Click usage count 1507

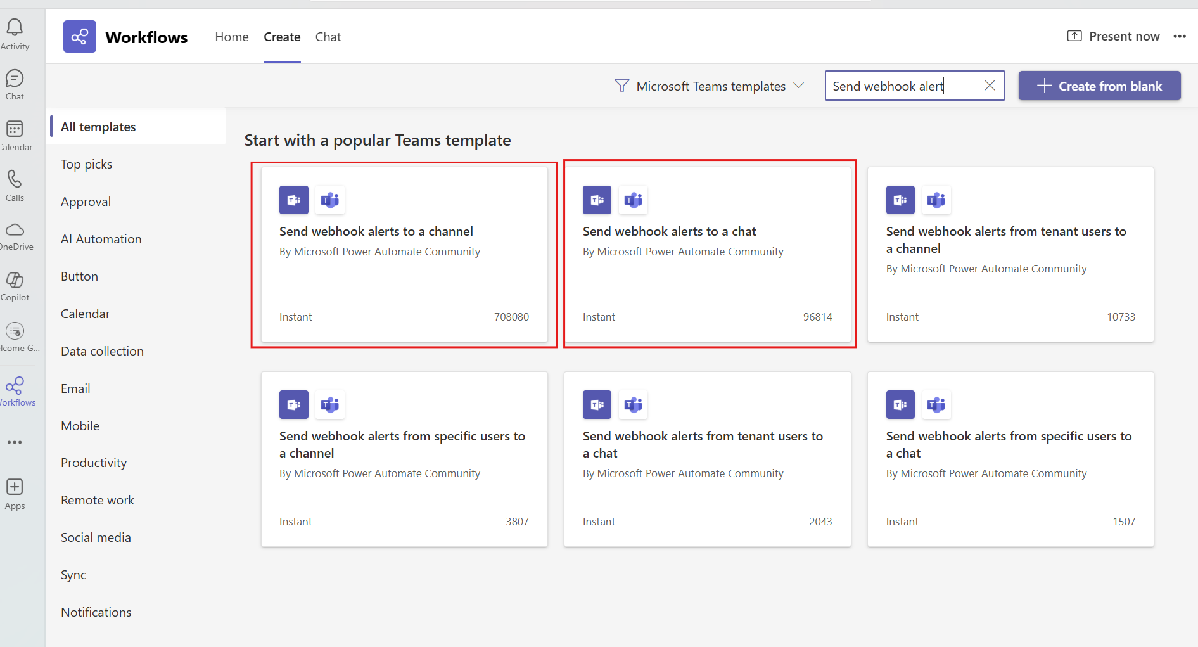pos(1124,522)
